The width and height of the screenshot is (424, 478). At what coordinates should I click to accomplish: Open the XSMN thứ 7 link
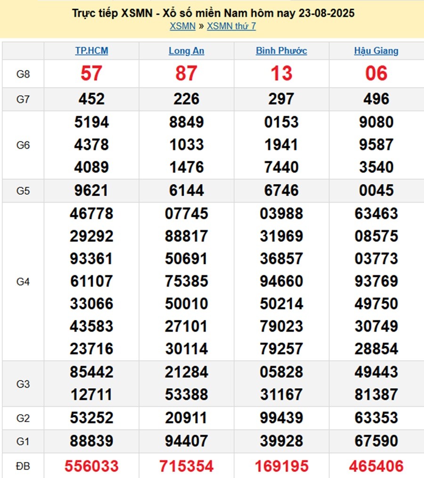click(x=231, y=26)
